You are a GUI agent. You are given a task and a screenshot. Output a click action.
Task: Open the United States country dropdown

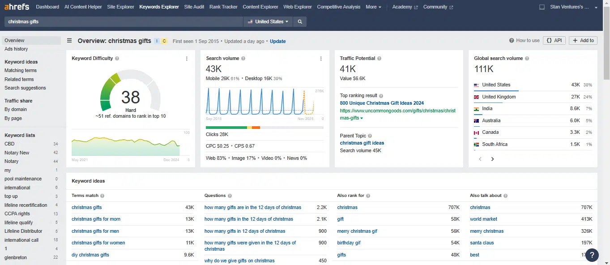point(268,21)
